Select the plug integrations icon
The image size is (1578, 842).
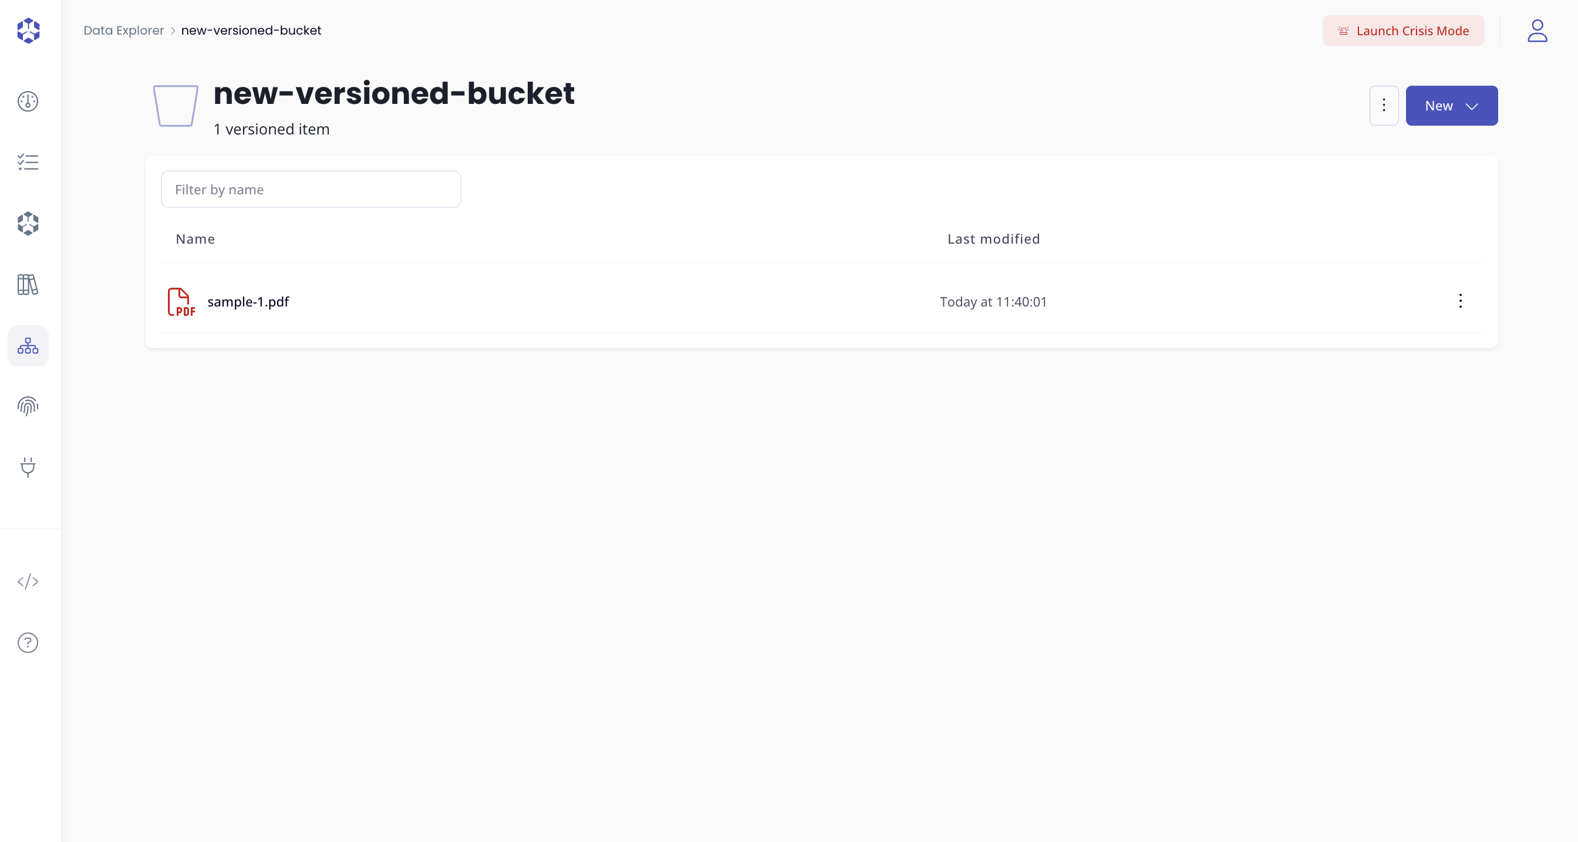click(28, 467)
